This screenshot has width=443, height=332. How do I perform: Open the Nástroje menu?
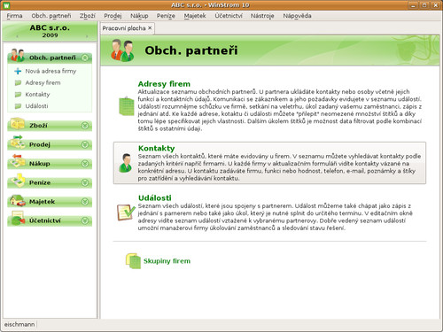262,16
